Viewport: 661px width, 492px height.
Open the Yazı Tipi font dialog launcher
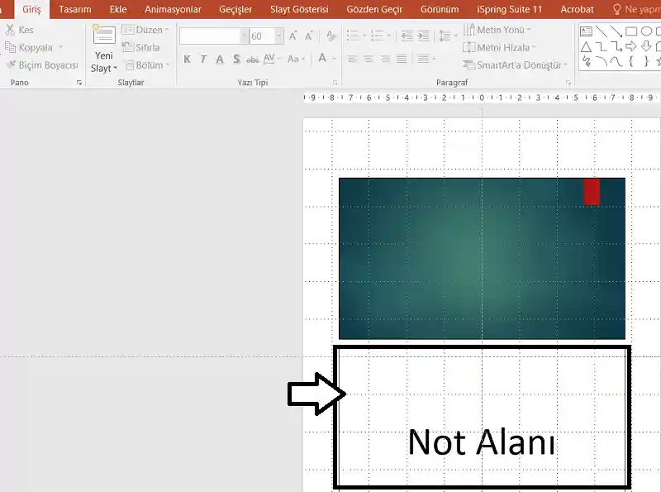pyautogui.click(x=335, y=83)
